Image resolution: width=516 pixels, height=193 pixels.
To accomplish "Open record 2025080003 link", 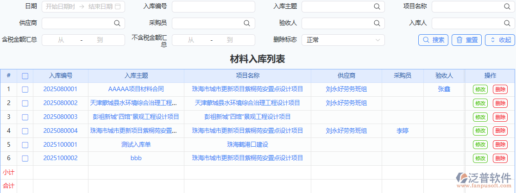I will [61, 117].
